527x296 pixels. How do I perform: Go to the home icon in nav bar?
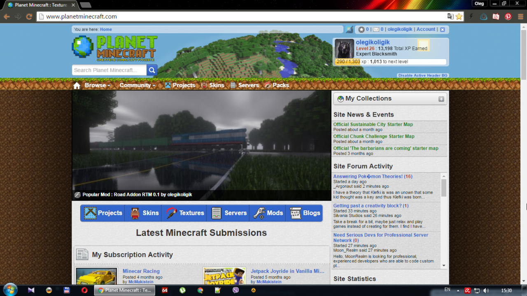pyautogui.click(x=77, y=85)
